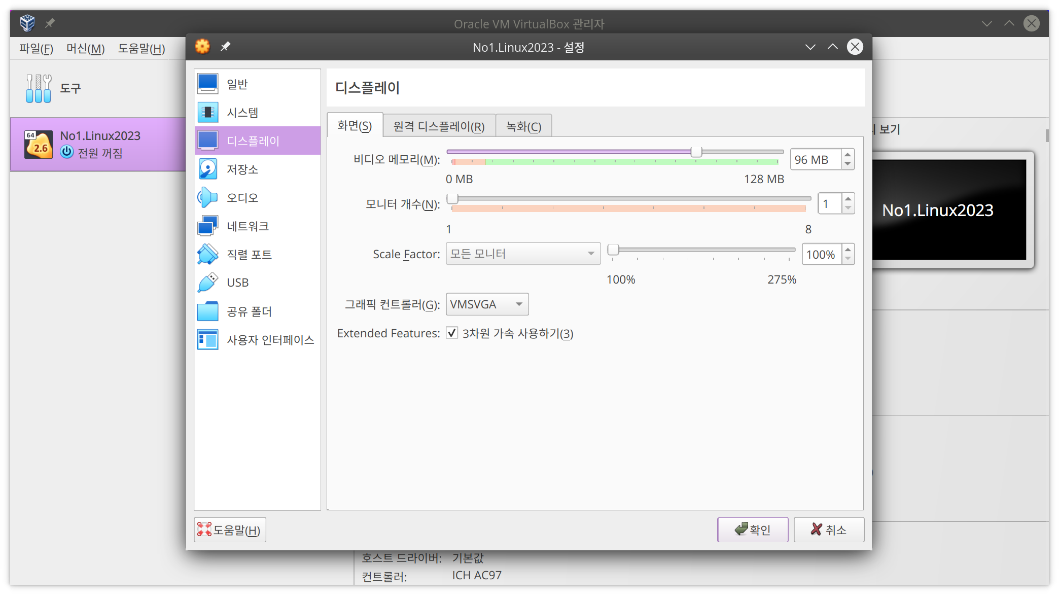Click the video memory slider handle
This screenshot has height=595, width=1059.
click(x=696, y=152)
